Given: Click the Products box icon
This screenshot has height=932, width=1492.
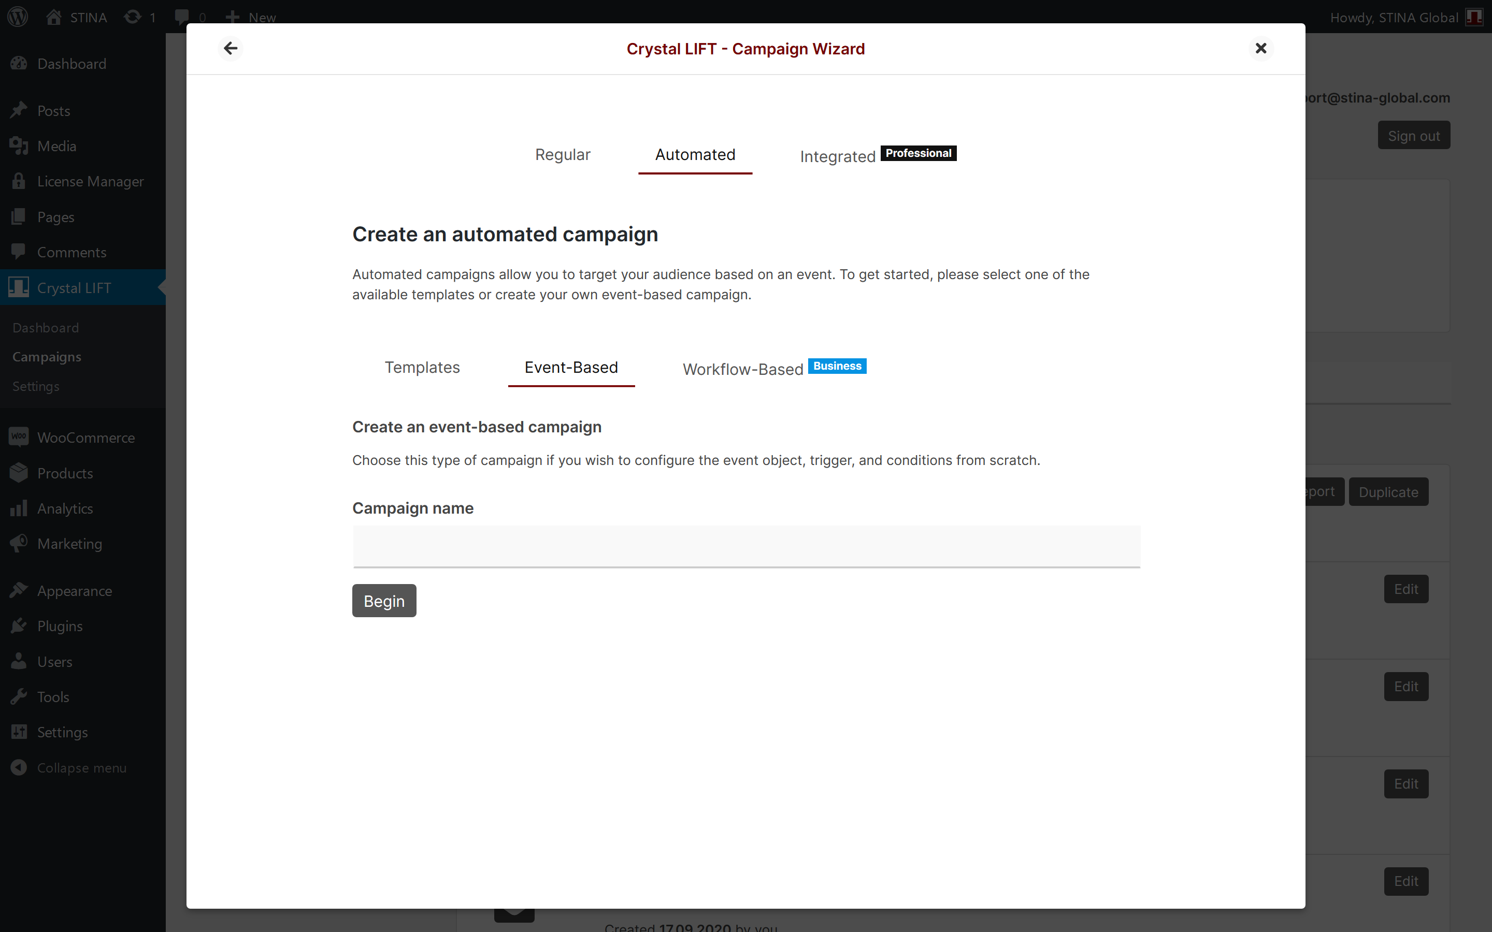Looking at the screenshot, I should point(19,473).
